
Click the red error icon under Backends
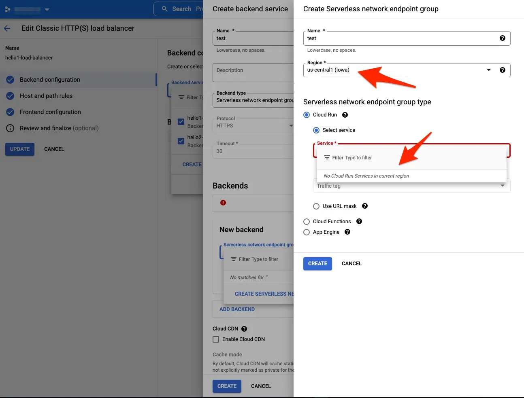coord(223,203)
